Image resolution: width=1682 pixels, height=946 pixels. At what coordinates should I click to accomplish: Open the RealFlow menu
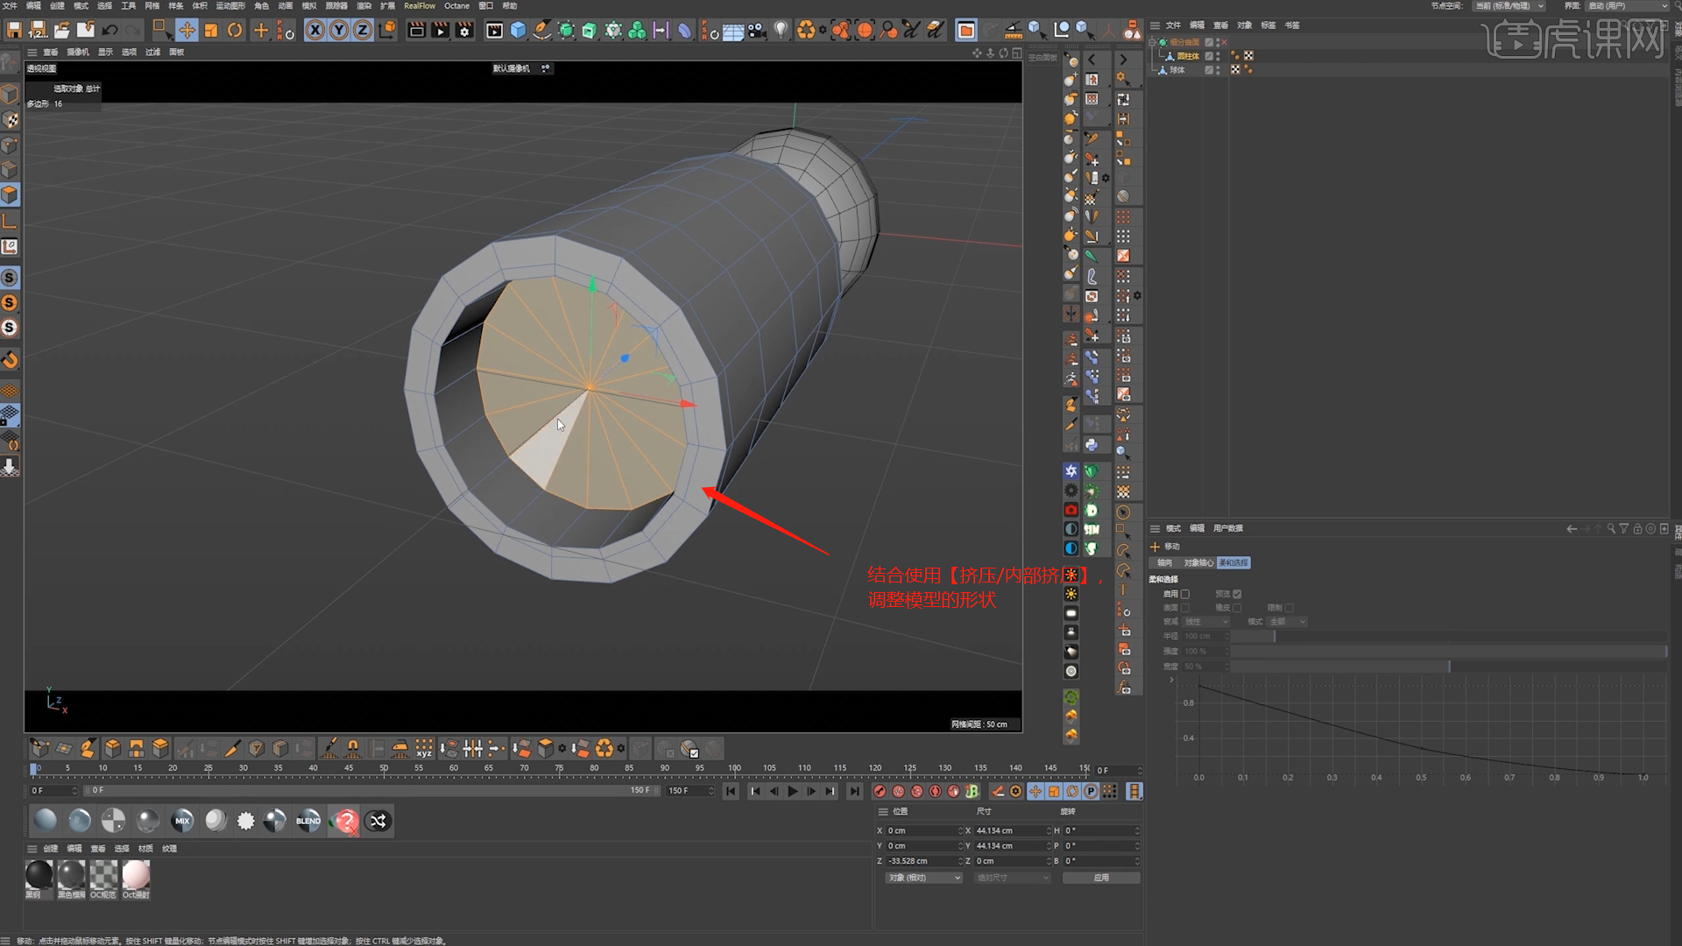(x=420, y=6)
